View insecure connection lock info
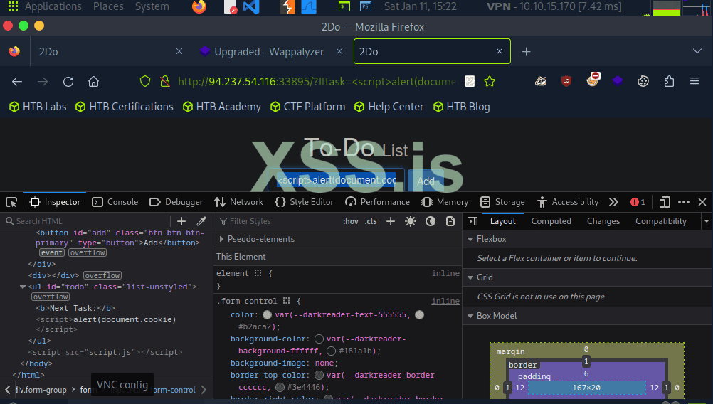 [x=165, y=81]
